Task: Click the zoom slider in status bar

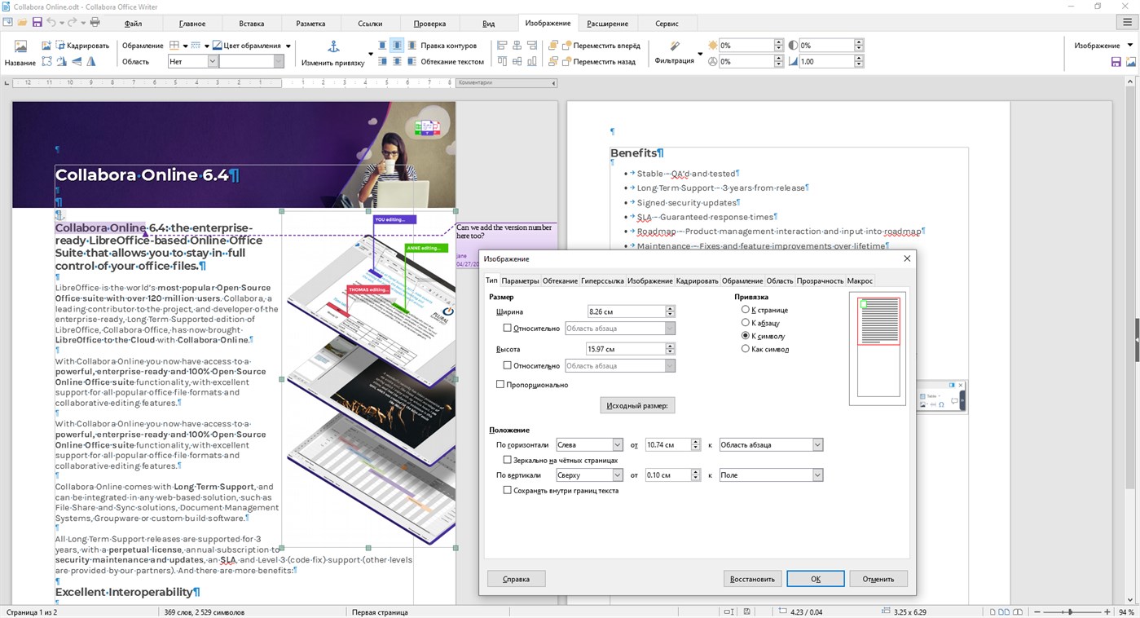Action: tap(1071, 611)
